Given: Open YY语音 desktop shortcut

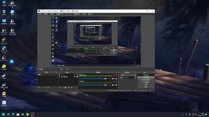Looking at the screenshot, I should click(x=4, y=94).
